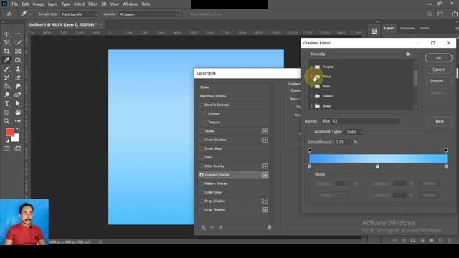This screenshot has height=258, width=459.
Task: Enable the Stroke checkbox
Action: [x=202, y=131]
